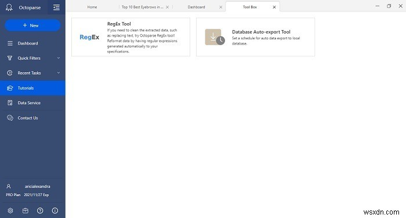Switch to Top 10 Best Eyebrows tab

143,8
